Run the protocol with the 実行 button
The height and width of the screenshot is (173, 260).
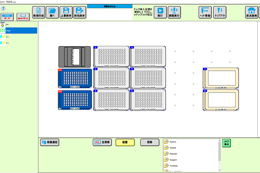pyautogui.click(x=160, y=12)
